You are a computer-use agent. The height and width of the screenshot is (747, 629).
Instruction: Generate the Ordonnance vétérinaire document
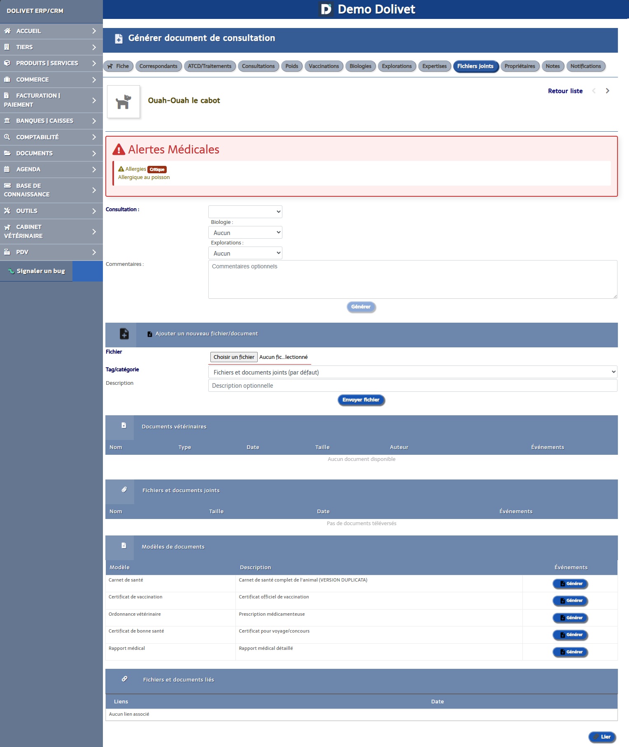pos(570,618)
